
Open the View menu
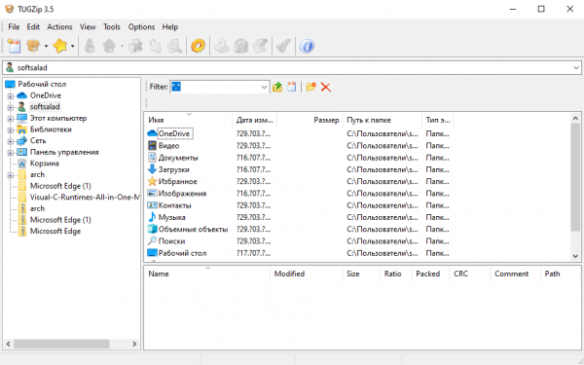(x=88, y=27)
